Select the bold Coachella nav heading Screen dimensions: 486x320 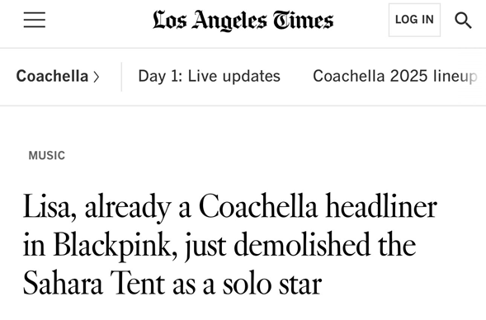click(x=52, y=76)
